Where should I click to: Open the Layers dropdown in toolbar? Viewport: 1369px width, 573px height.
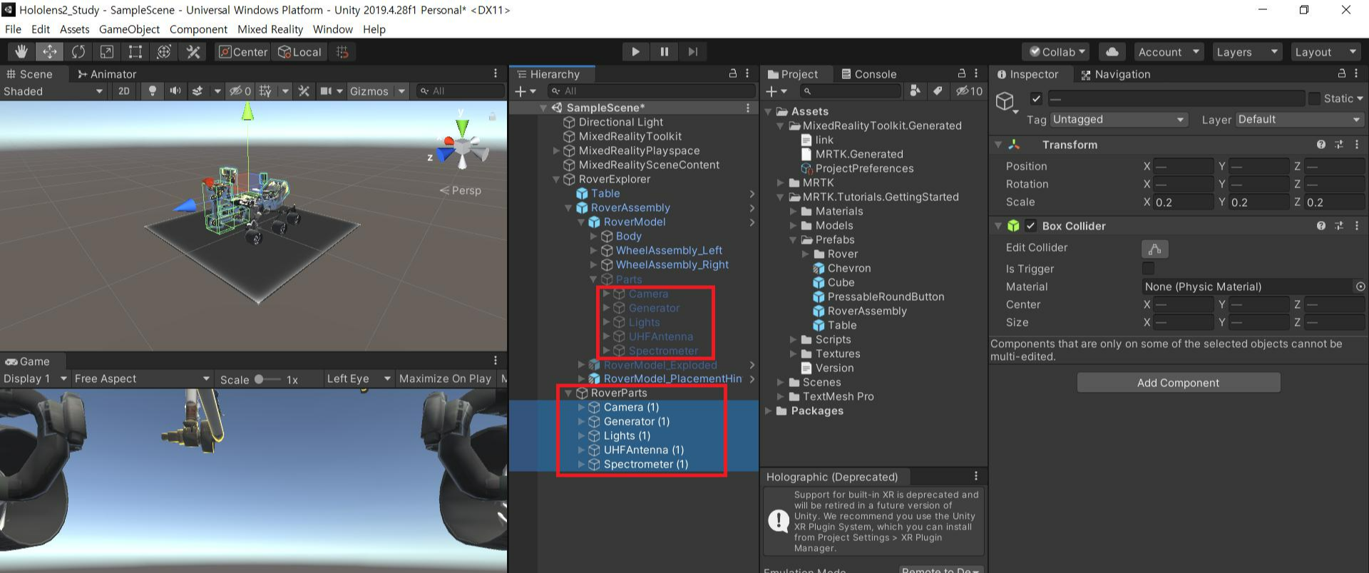point(1246,52)
